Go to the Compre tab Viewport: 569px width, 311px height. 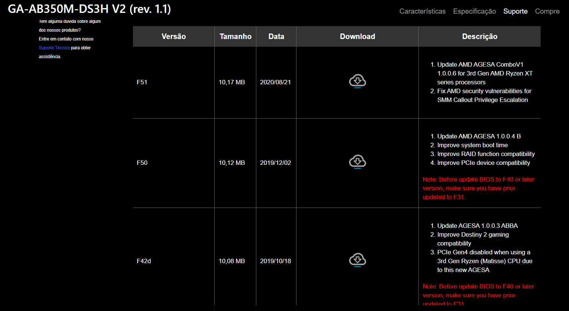coord(547,11)
